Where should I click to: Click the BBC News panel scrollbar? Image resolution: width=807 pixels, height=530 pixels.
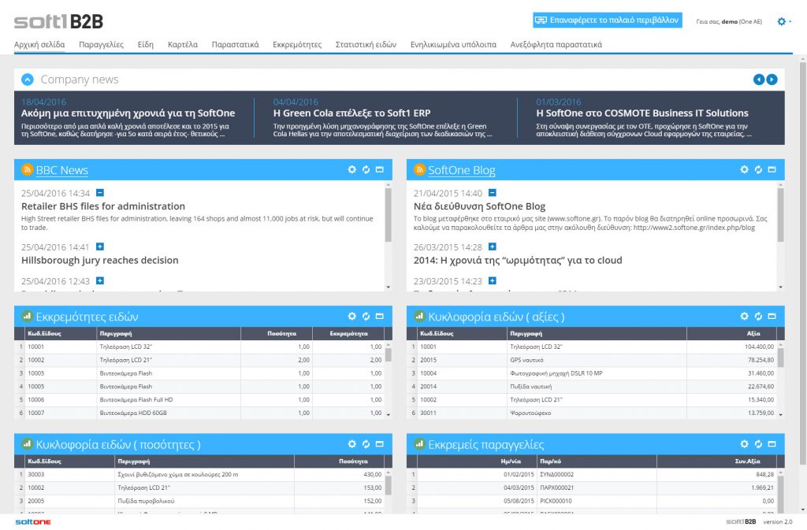(x=388, y=215)
